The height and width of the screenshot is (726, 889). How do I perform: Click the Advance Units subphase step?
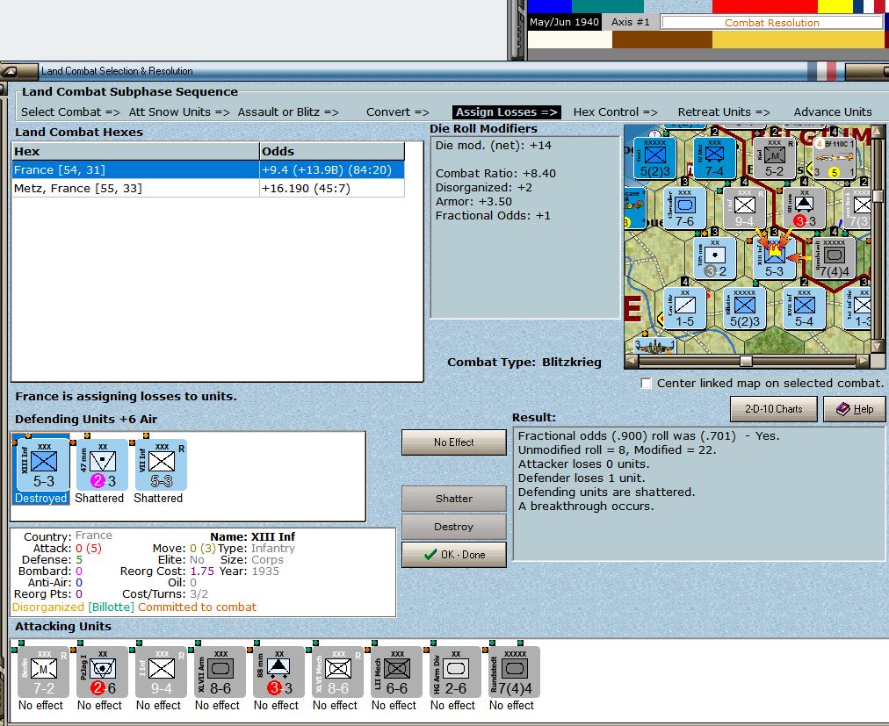pyautogui.click(x=832, y=112)
